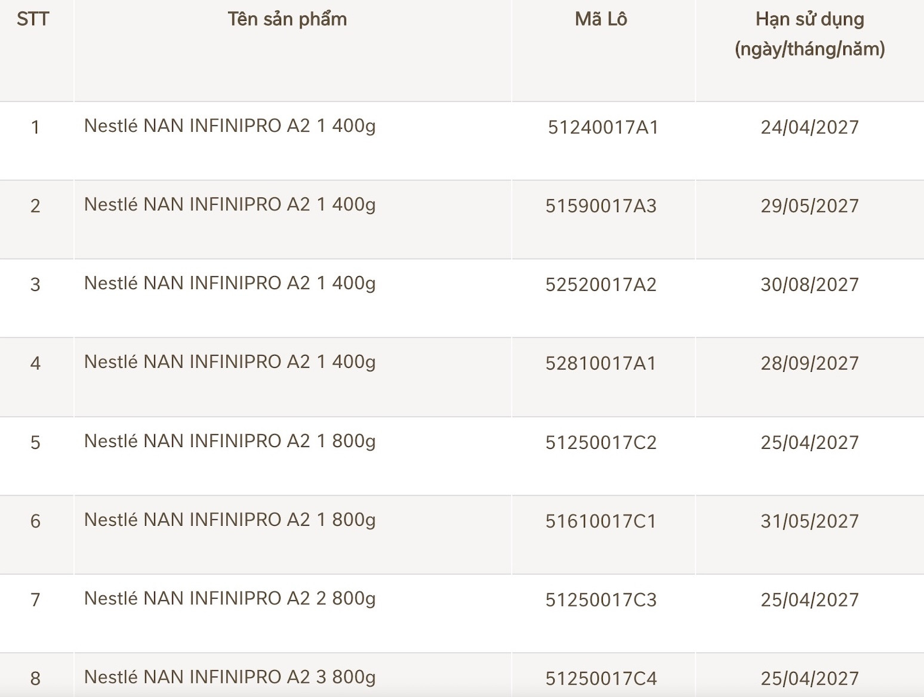Select lot code 51250017C2
Image resolution: width=924 pixels, height=697 pixels.
tap(601, 442)
